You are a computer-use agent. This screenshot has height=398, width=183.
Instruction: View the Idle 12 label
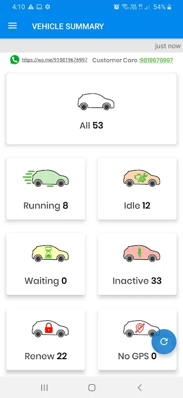click(137, 205)
